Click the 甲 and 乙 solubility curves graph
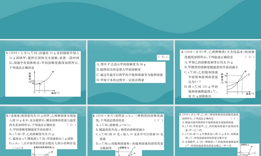Image resolution: width=261 pixels, height=156 pixels. [x=237, y=83]
